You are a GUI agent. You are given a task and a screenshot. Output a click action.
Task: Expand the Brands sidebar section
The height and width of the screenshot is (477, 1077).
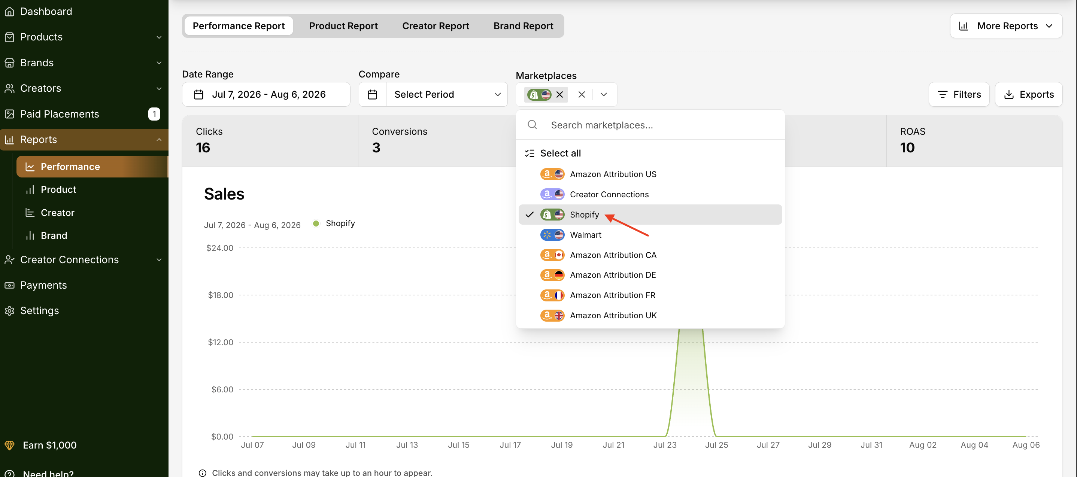point(159,63)
